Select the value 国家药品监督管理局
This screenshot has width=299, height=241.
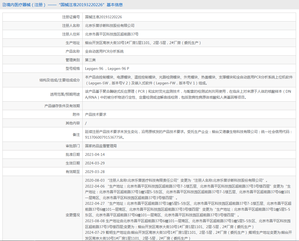(x=101, y=146)
